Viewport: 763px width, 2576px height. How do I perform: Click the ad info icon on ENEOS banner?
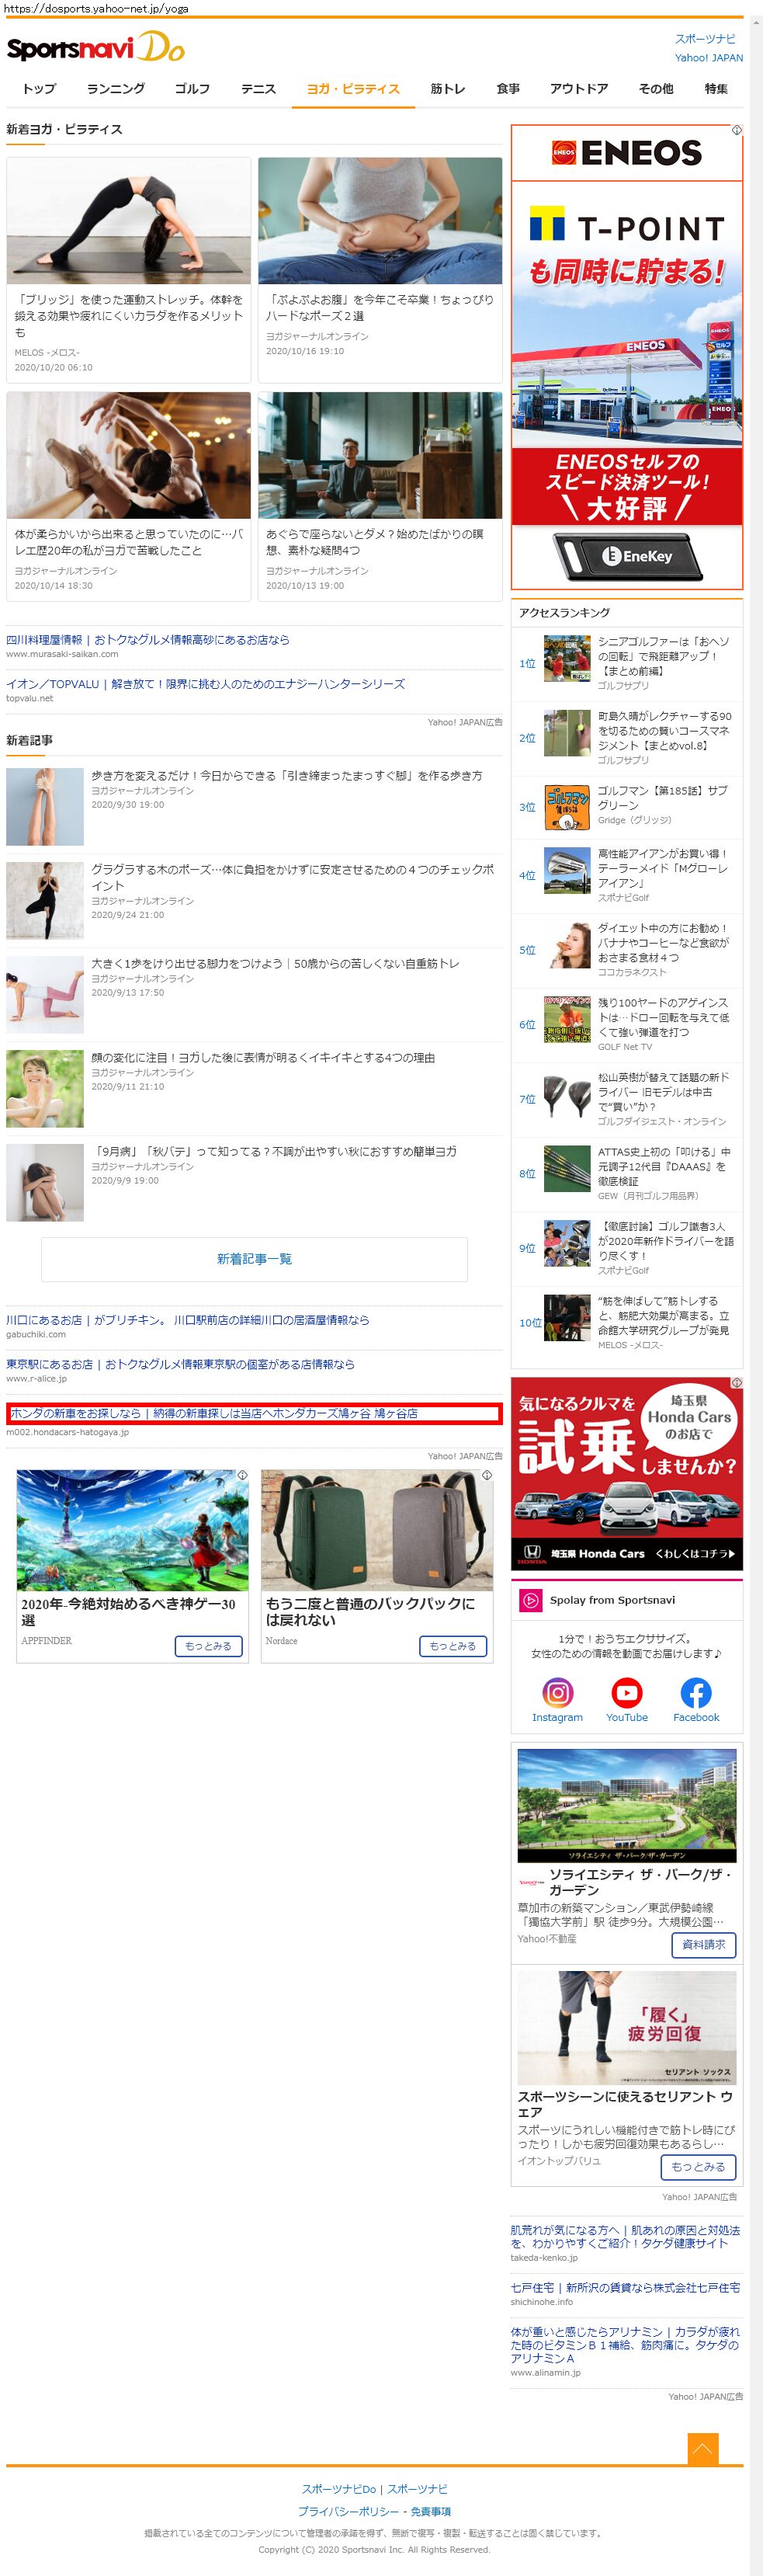pyautogui.click(x=736, y=130)
